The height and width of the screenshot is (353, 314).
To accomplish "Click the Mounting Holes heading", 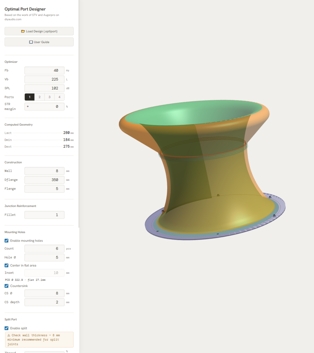I will click(x=15, y=232).
